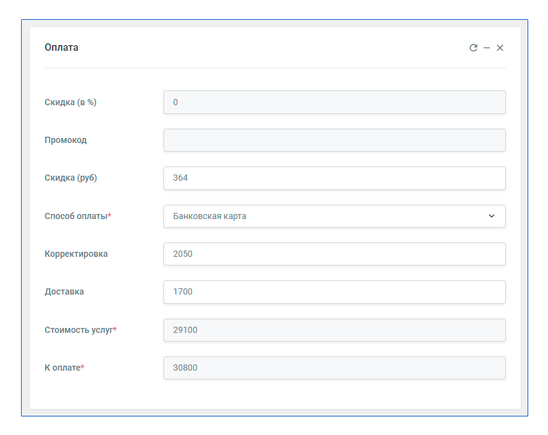Click the Стоимость услуг field showing 29100
The image size is (548, 435).
tap(334, 330)
